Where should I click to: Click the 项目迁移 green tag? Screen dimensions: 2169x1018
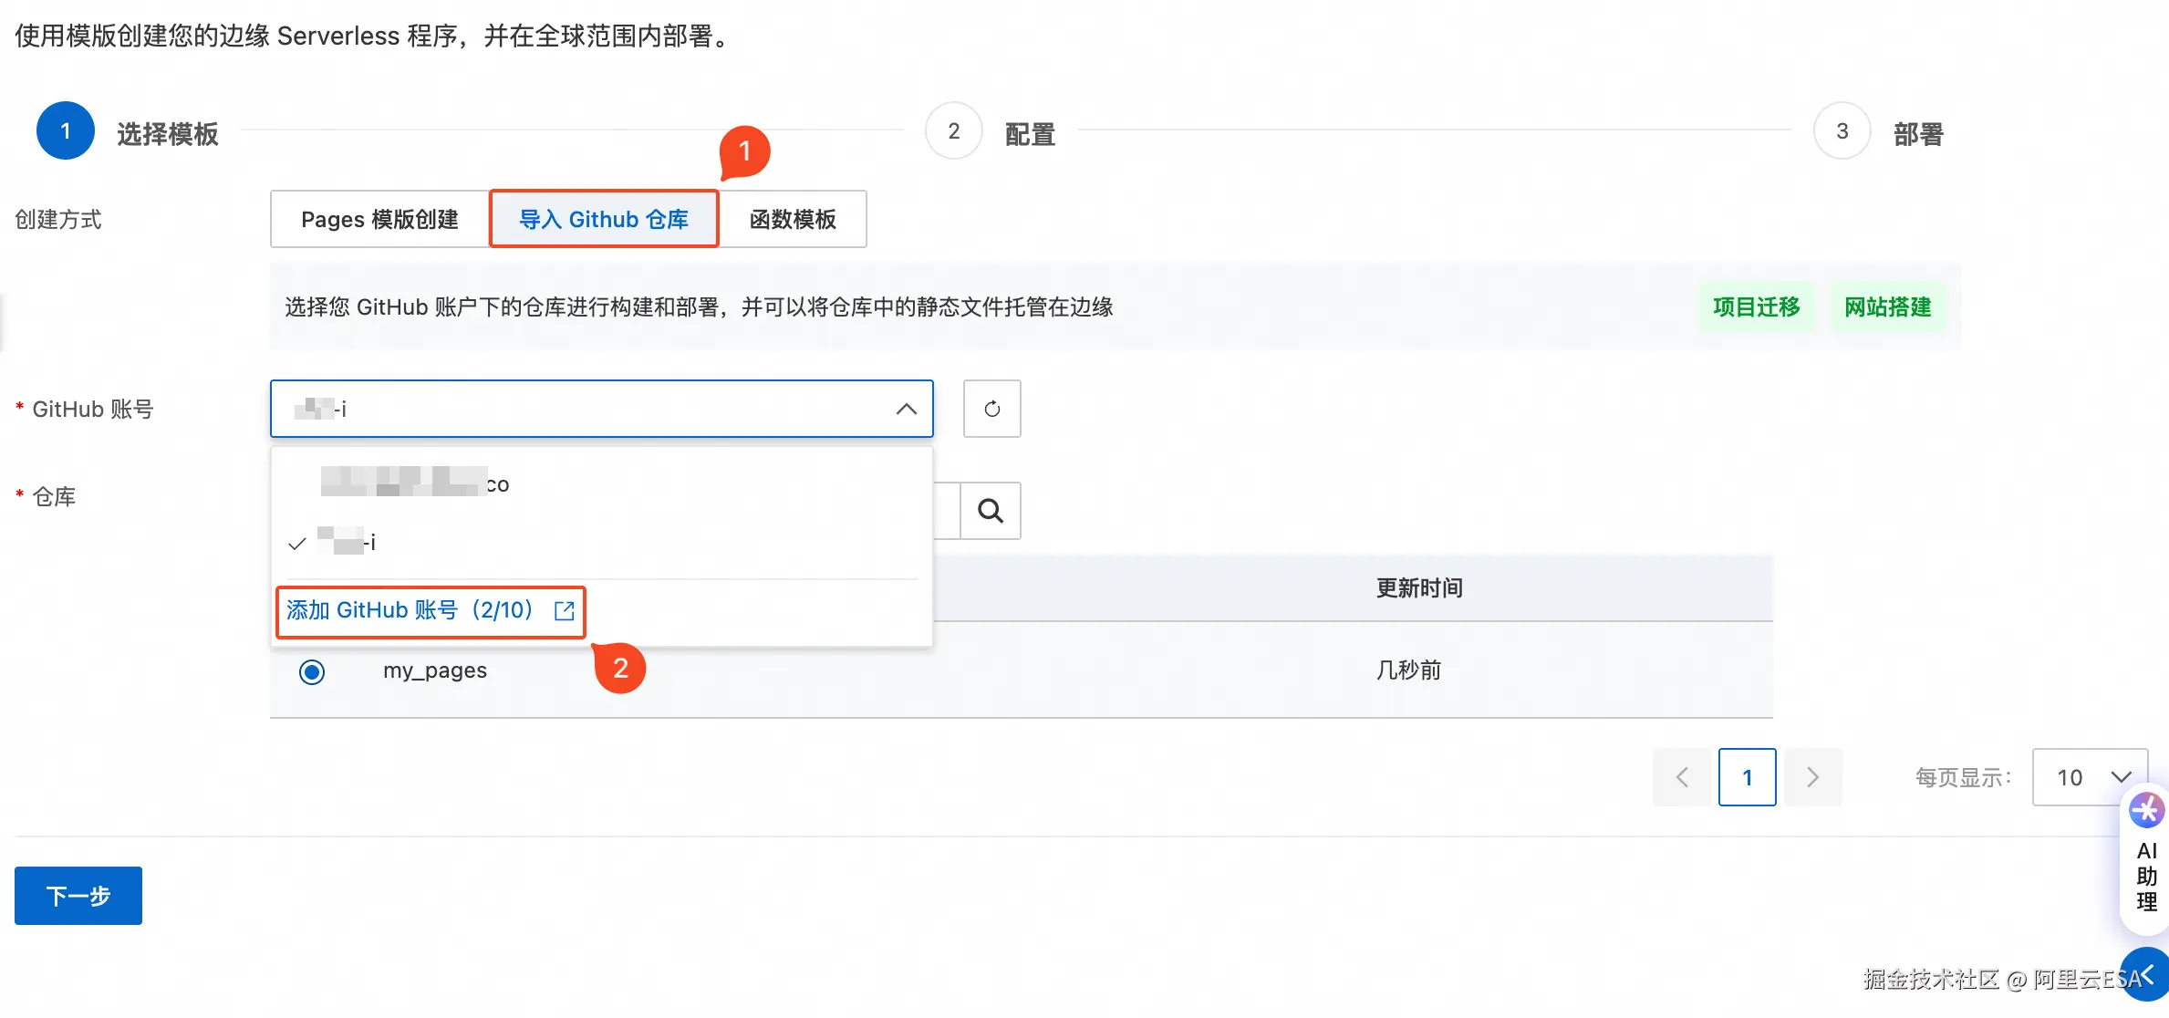[x=1756, y=307]
